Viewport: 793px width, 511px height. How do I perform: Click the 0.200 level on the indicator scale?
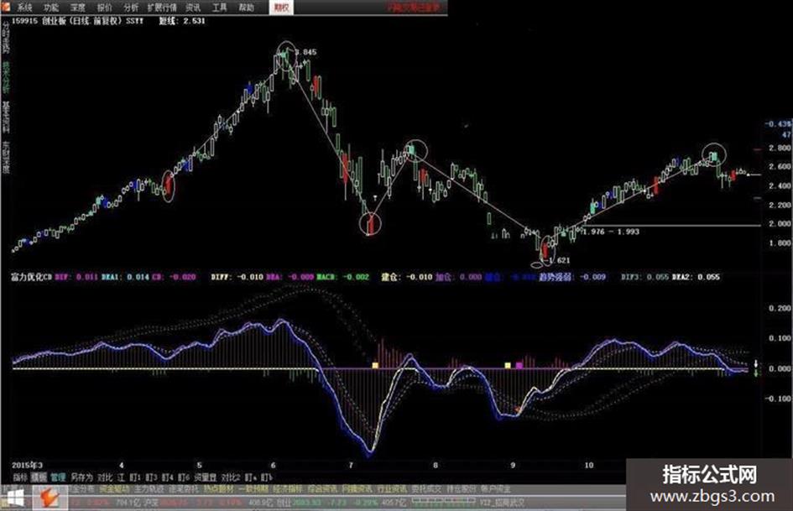780,308
